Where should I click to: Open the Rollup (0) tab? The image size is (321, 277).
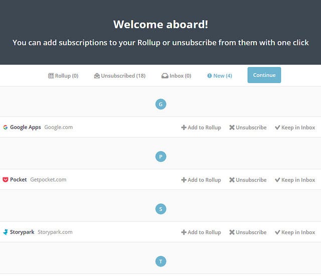(63, 75)
